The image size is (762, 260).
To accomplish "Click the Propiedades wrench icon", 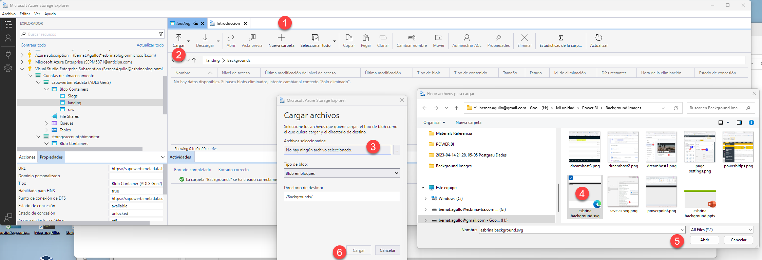I will pos(498,38).
